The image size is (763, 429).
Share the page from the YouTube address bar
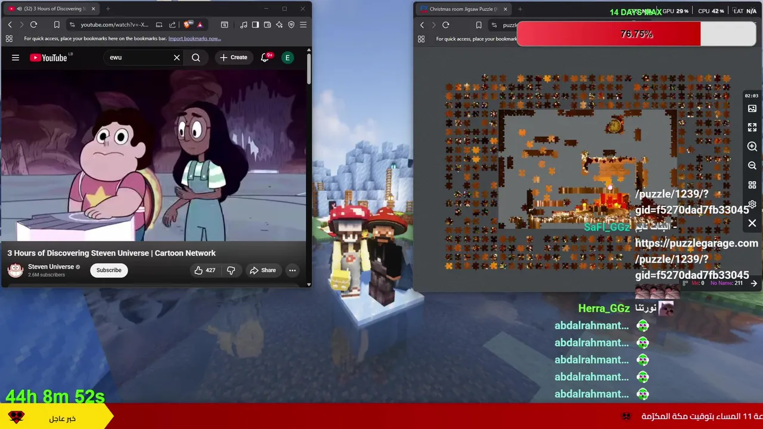click(x=172, y=24)
